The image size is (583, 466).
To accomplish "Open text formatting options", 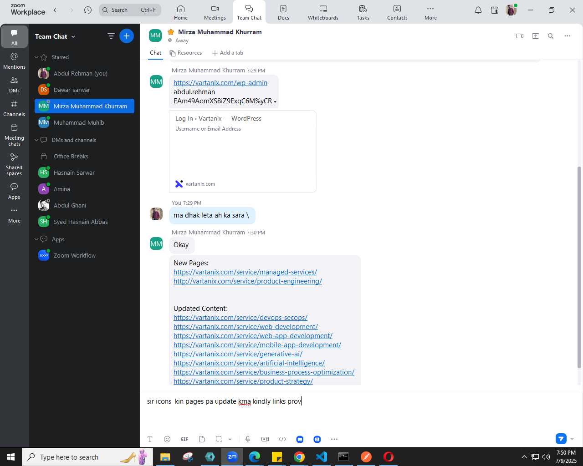I will click(x=150, y=439).
